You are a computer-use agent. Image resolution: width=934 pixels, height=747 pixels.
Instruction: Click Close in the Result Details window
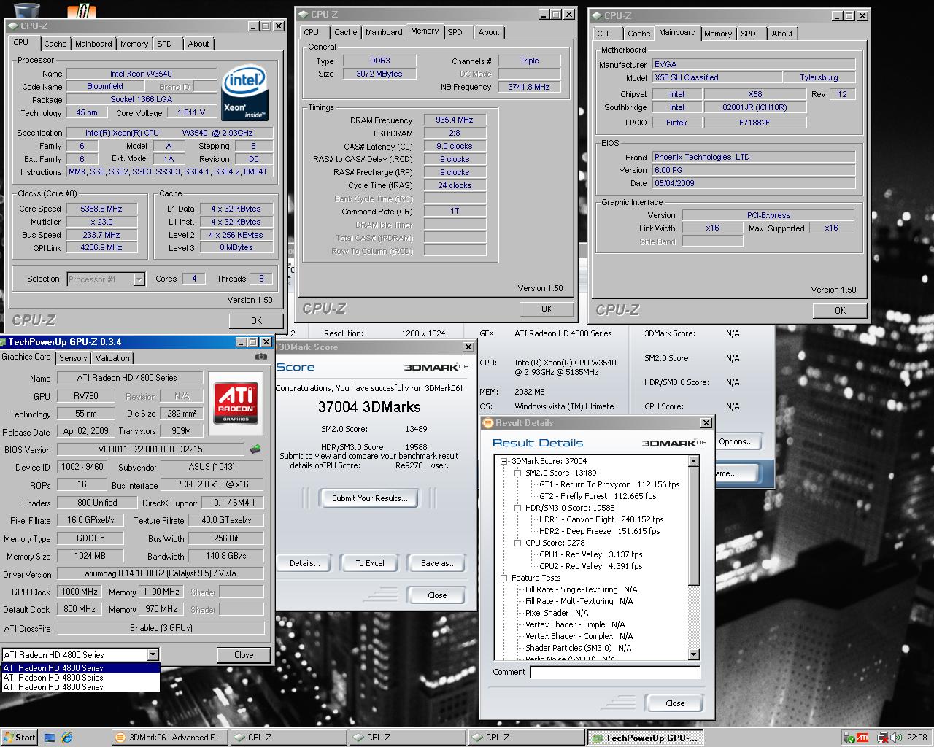point(675,703)
